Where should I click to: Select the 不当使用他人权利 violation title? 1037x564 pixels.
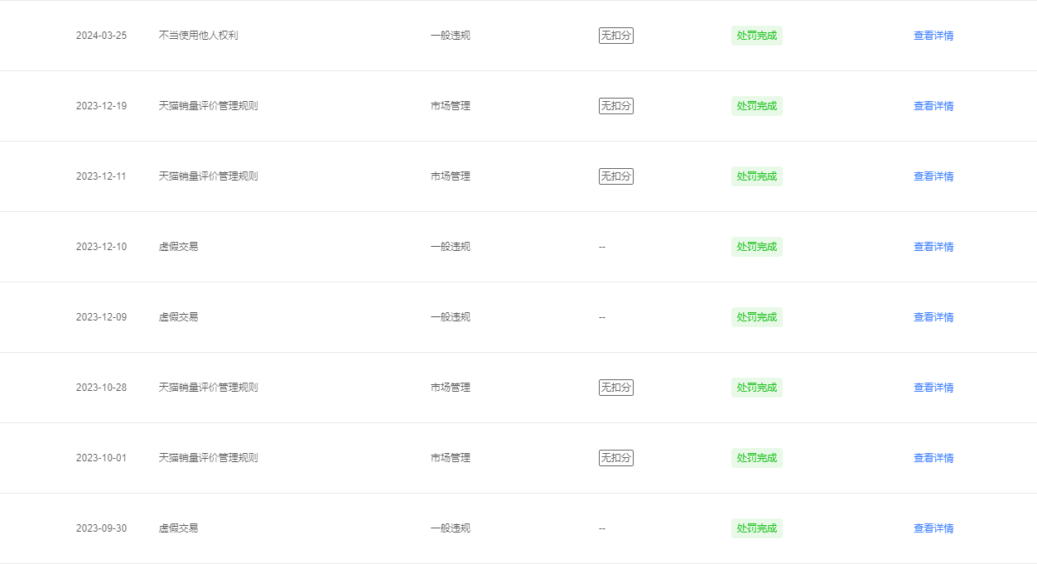point(199,36)
